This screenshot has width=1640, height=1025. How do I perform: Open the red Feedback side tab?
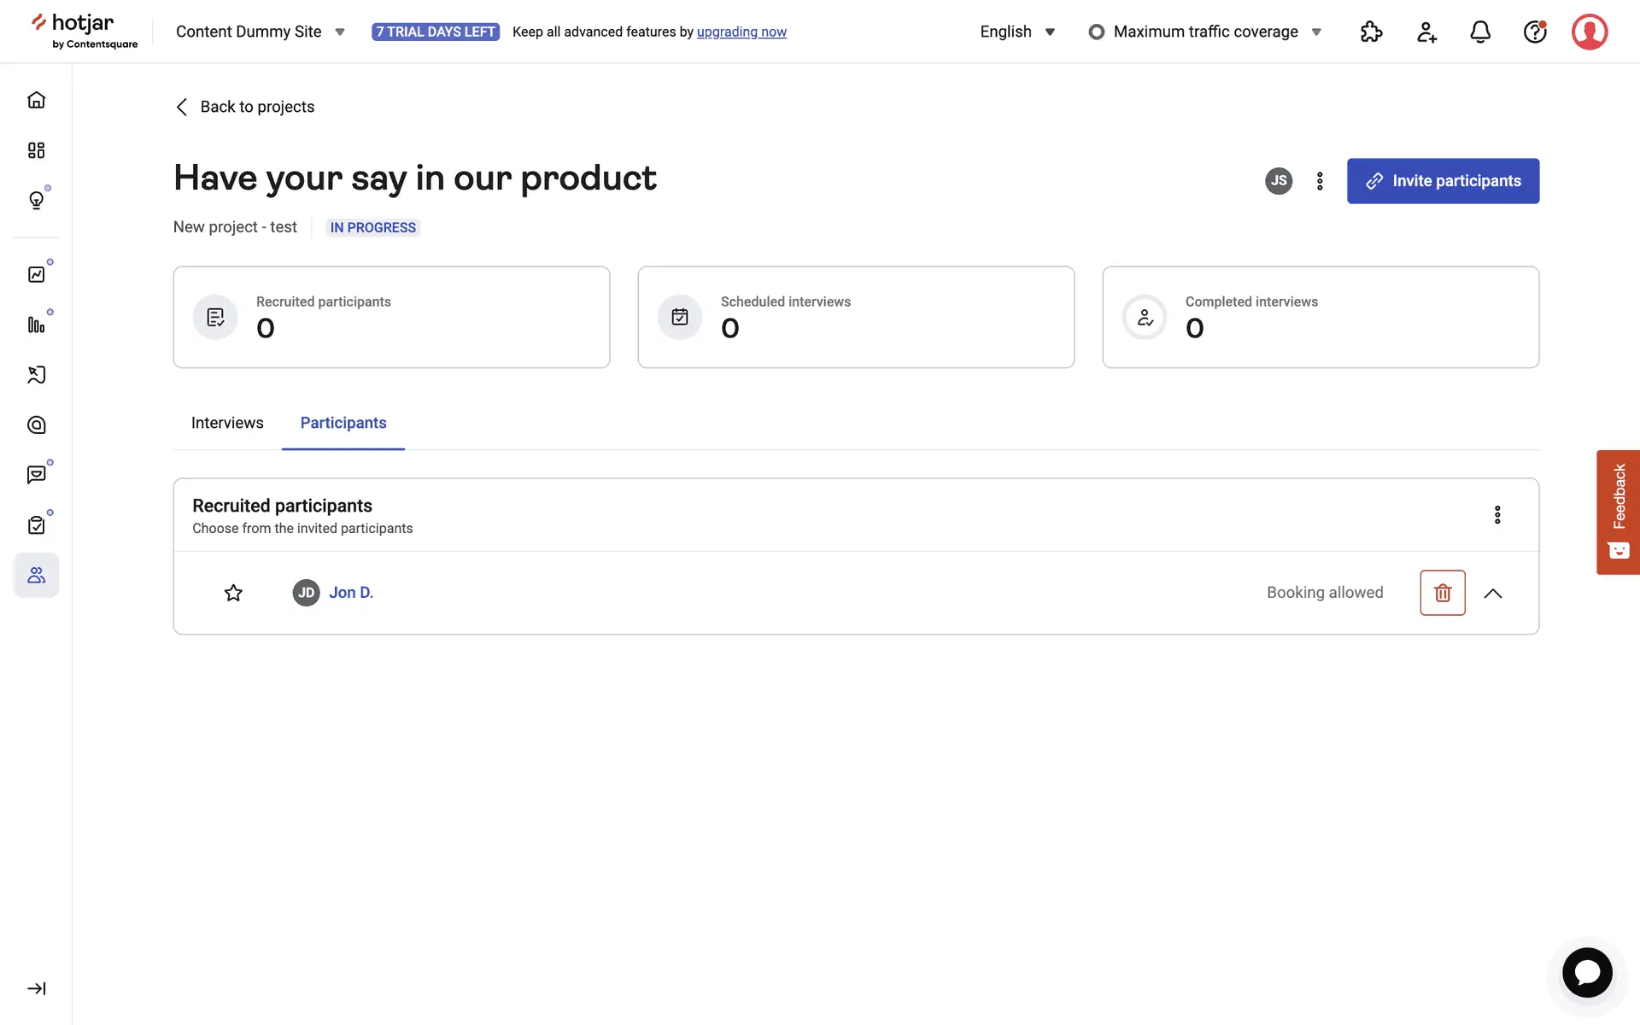pos(1618,512)
